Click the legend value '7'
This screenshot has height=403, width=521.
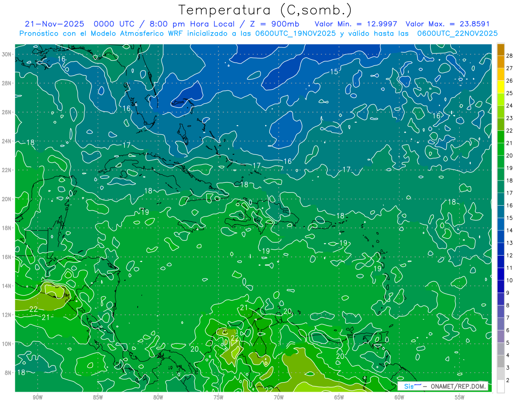tap(508, 318)
